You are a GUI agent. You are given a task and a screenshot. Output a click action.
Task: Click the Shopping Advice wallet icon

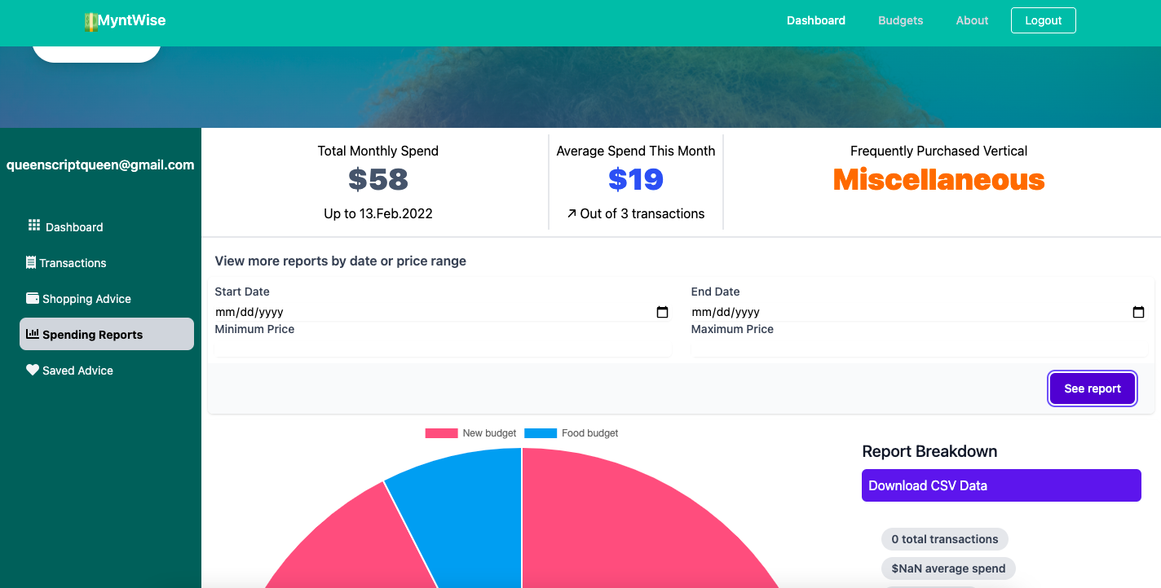coord(33,298)
